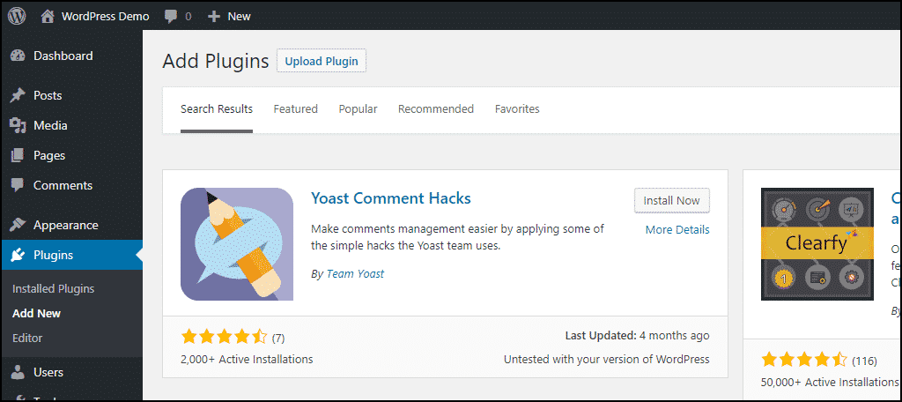The height and width of the screenshot is (402, 902).
Task: Switch to Search Results tab
Action: [x=217, y=108]
